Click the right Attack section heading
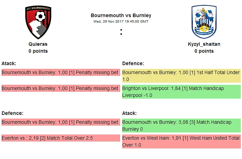Image resolution: width=242 pixels, height=159 pixels. point(129,113)
